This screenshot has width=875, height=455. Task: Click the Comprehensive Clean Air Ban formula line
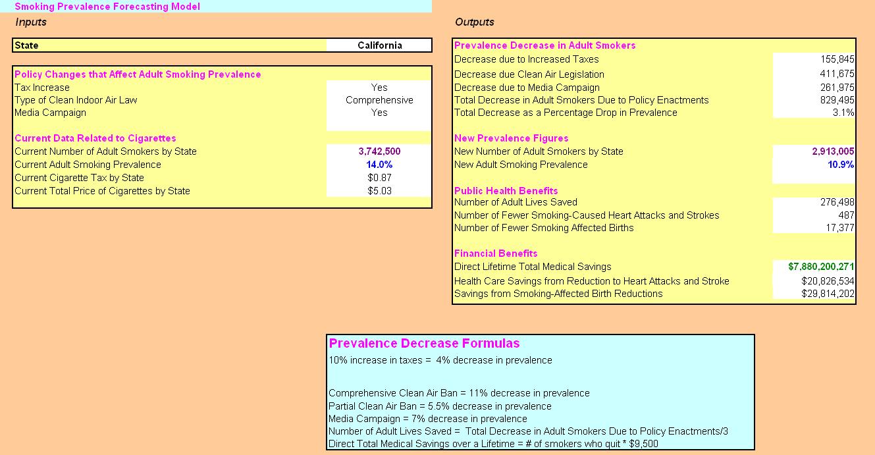point(459,393)
